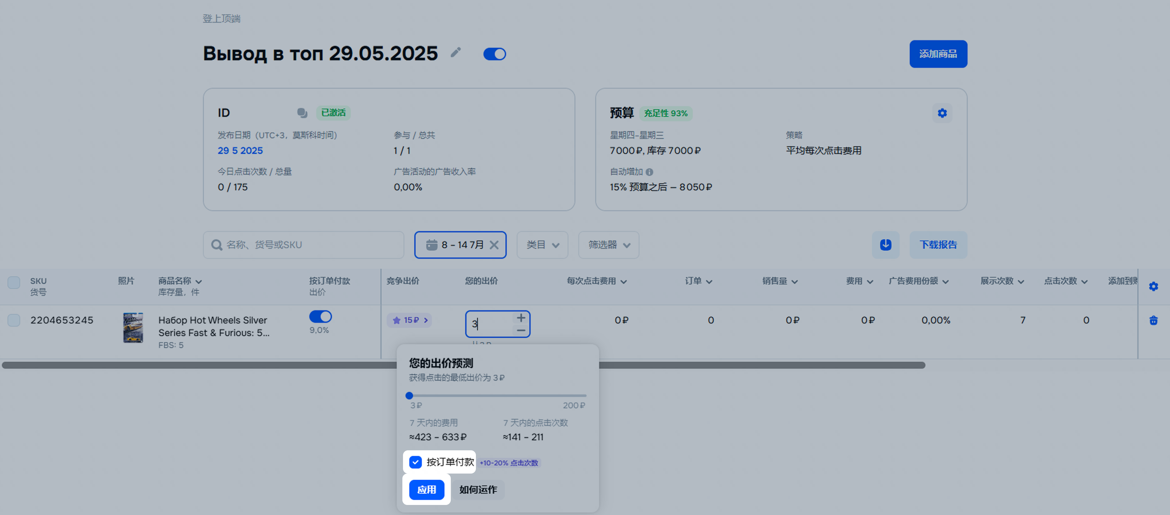Open budget settings gear icon
The width and height of the screenshot is (1170, 515).
click(942, 113)
